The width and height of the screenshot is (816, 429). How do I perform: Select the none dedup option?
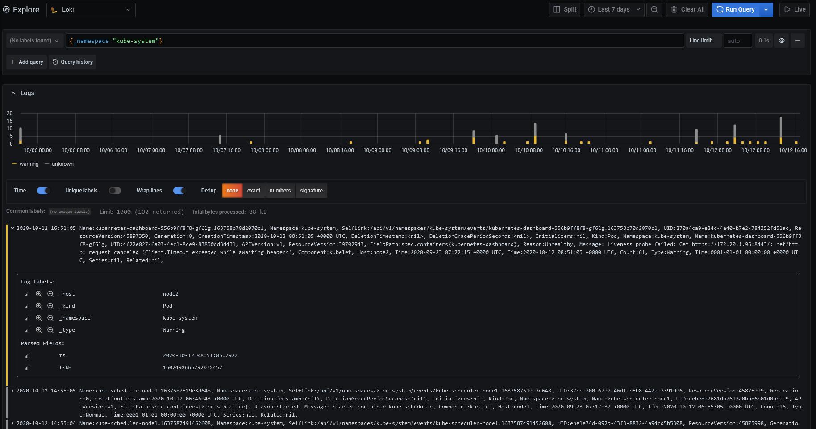(x=232, y=191)
